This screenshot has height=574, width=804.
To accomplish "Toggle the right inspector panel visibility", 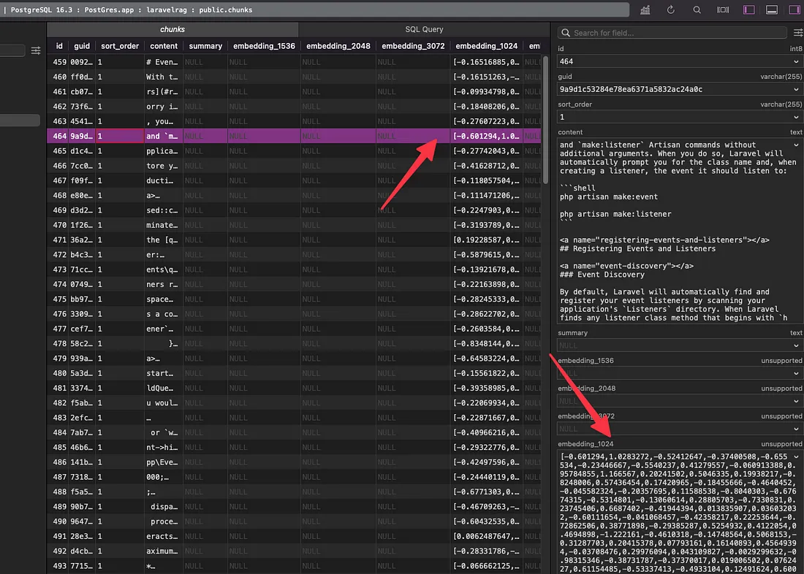I will [x=795, y=9].
